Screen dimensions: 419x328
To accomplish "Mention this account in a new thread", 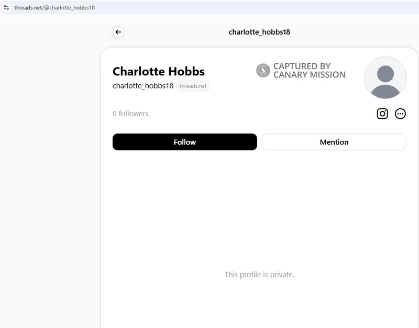I will pos(334,142).
